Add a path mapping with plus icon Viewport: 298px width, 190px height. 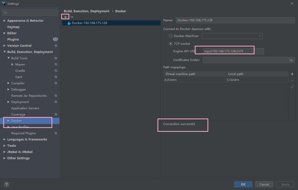[292, 74]
